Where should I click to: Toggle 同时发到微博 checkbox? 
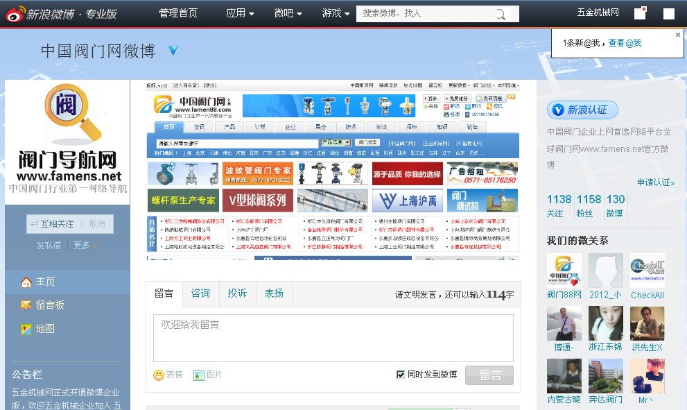(401, 375)
